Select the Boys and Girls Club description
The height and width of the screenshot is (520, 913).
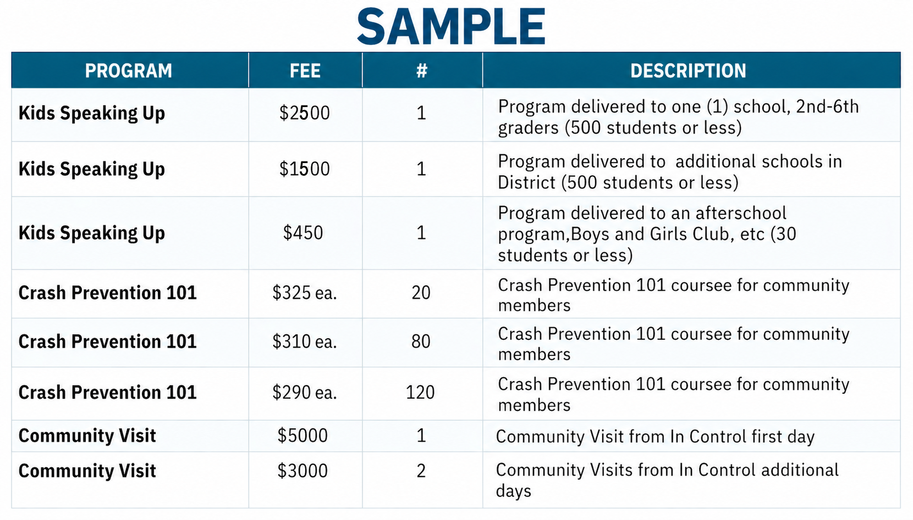coord(647,234)
